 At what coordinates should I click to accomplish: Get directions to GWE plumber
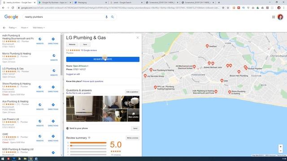(53, 136)
